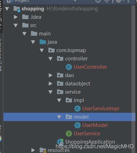Screen dimensions: 137x153
Task: Select the "resources" folder label
Action: tap(58, 150)
